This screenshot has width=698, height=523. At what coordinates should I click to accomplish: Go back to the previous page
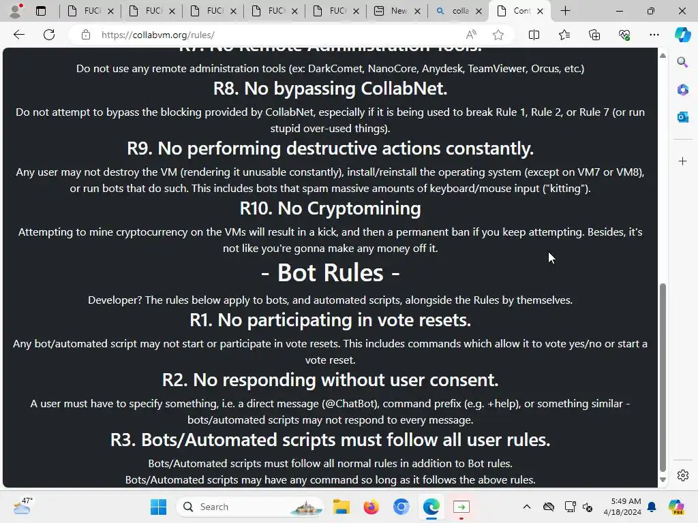coord(18,35)
